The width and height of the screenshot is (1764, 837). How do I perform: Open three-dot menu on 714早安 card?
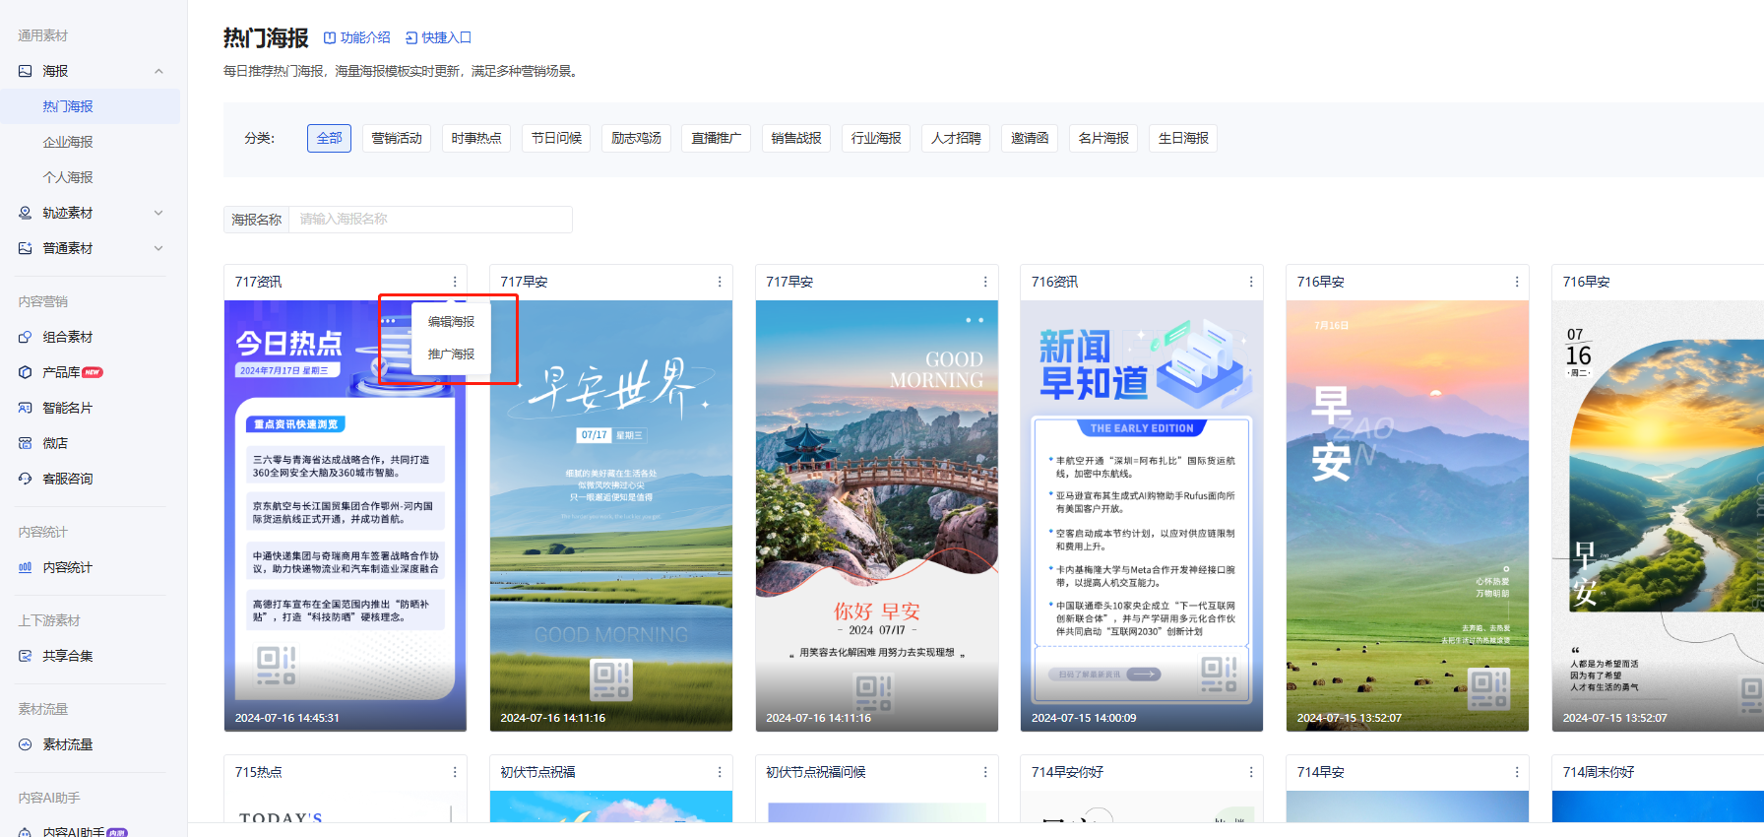(1517, 772)
